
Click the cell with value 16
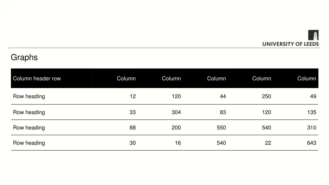178,143
